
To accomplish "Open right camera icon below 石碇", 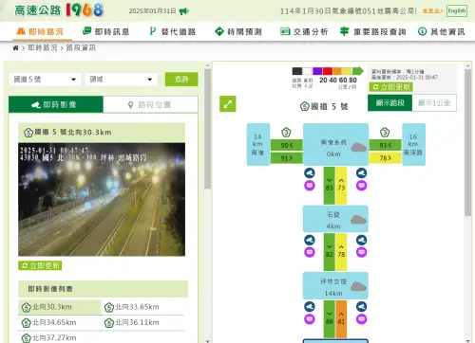I will 361,240.
